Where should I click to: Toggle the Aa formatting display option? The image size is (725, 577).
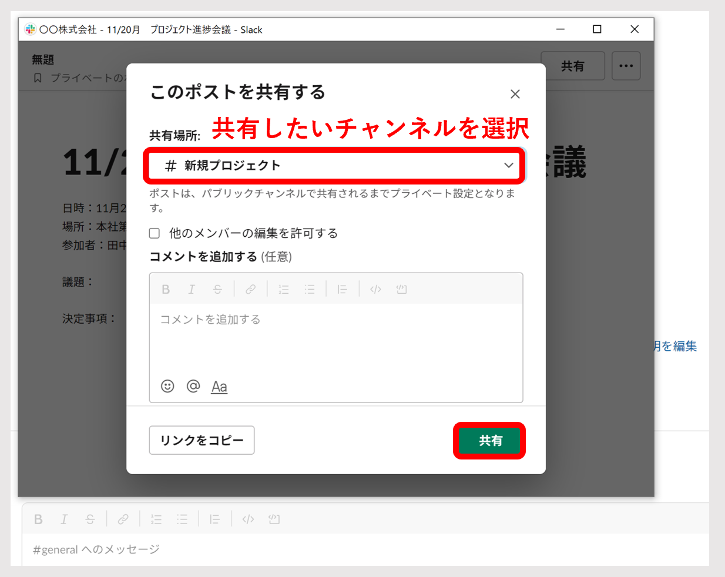(x=219, y=386)
